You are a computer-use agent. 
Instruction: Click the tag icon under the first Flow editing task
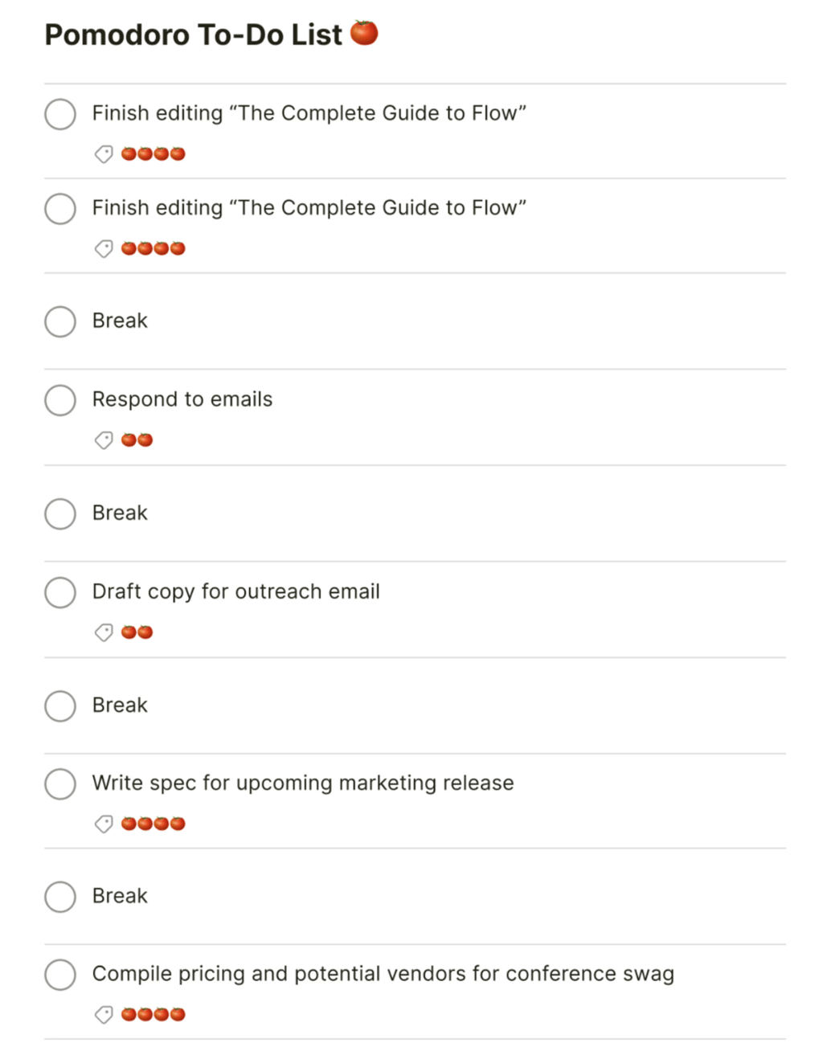click(104, 153)
